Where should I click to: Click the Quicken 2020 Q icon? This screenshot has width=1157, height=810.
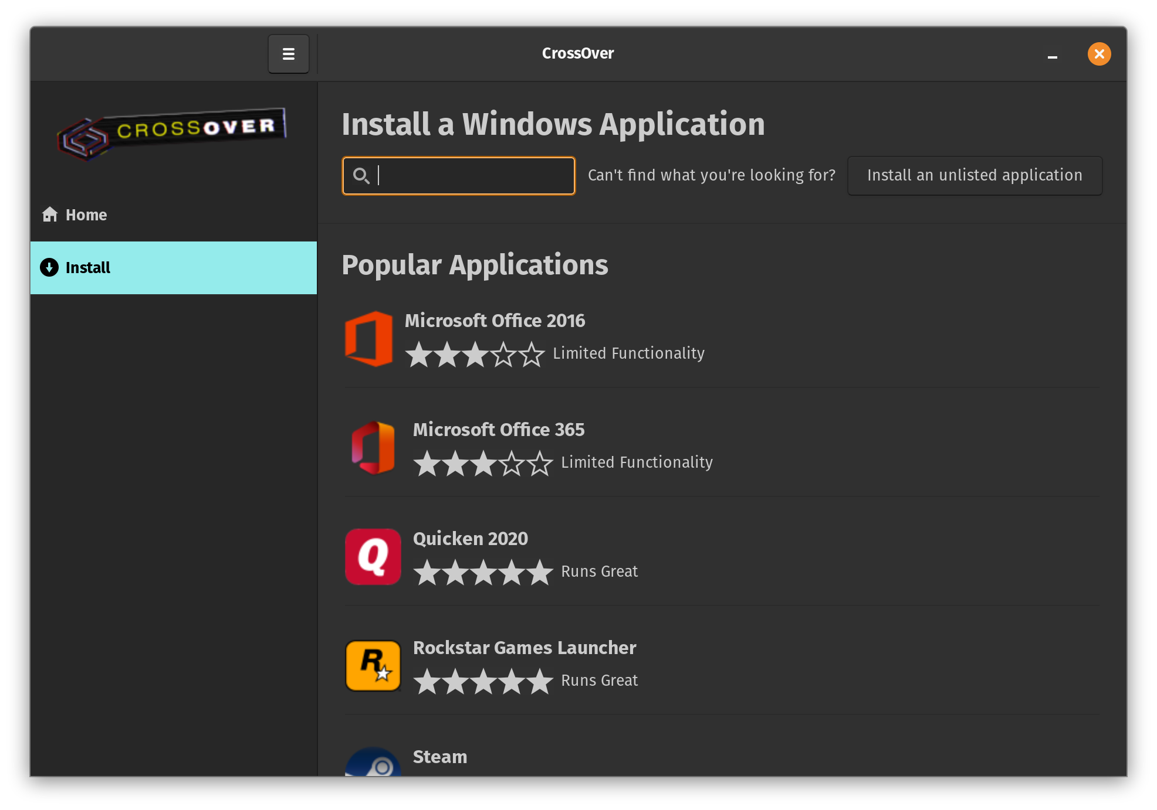pyautogui.click(x=373, y=557)
